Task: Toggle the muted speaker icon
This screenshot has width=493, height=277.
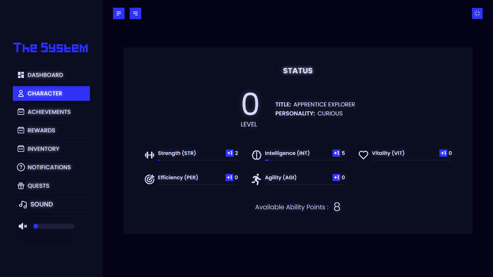Action: 23,226
